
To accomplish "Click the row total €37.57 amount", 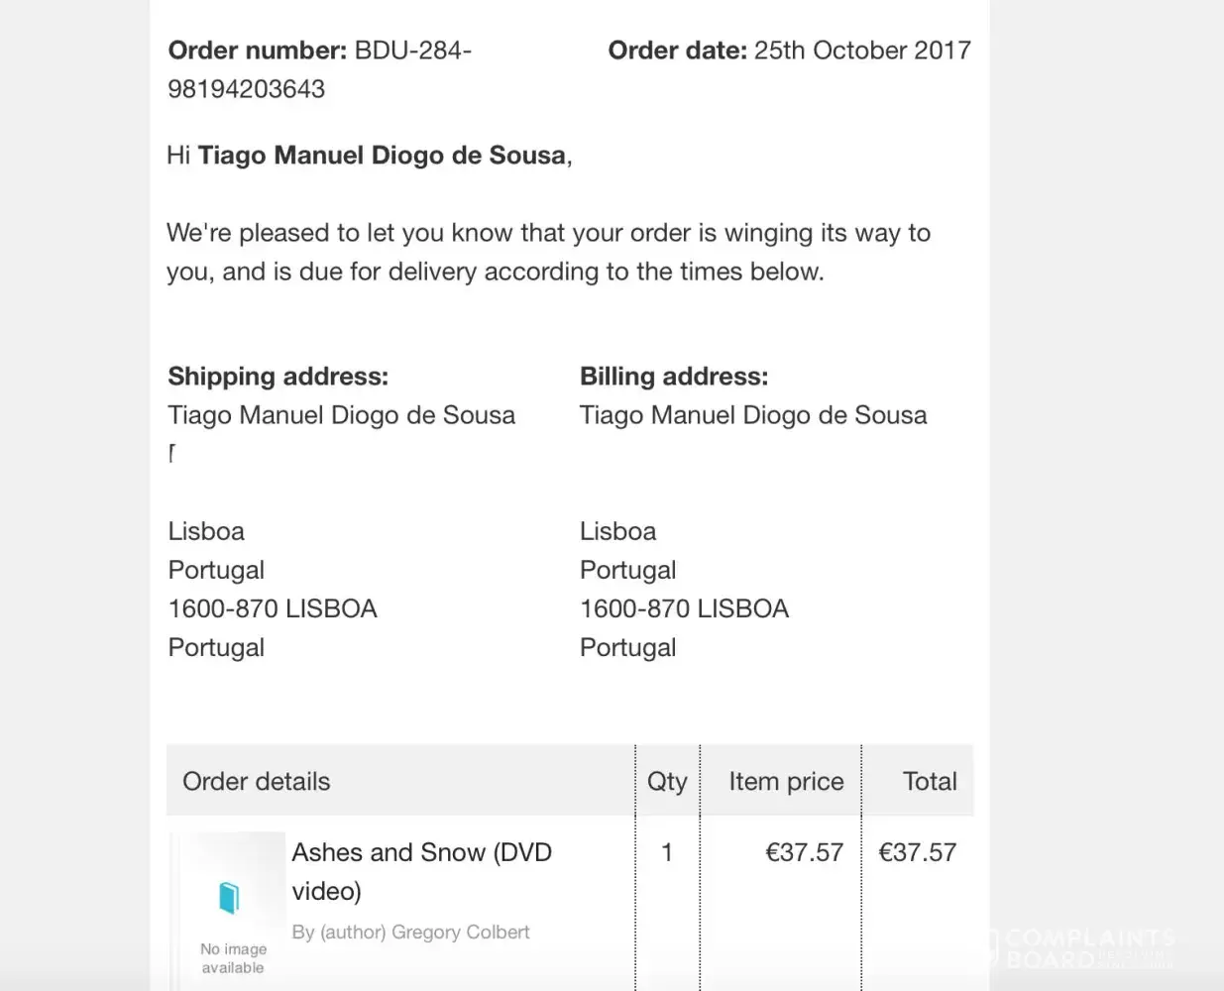I will click(x=917, y=852).
